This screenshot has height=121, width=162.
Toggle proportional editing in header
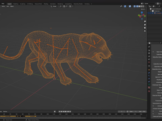70,6
